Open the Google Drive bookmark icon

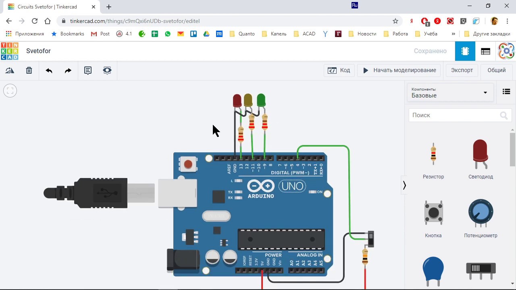pos(206,34)
